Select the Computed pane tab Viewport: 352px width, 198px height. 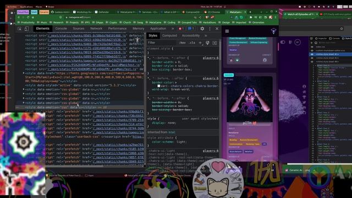(x=169, y=35)
